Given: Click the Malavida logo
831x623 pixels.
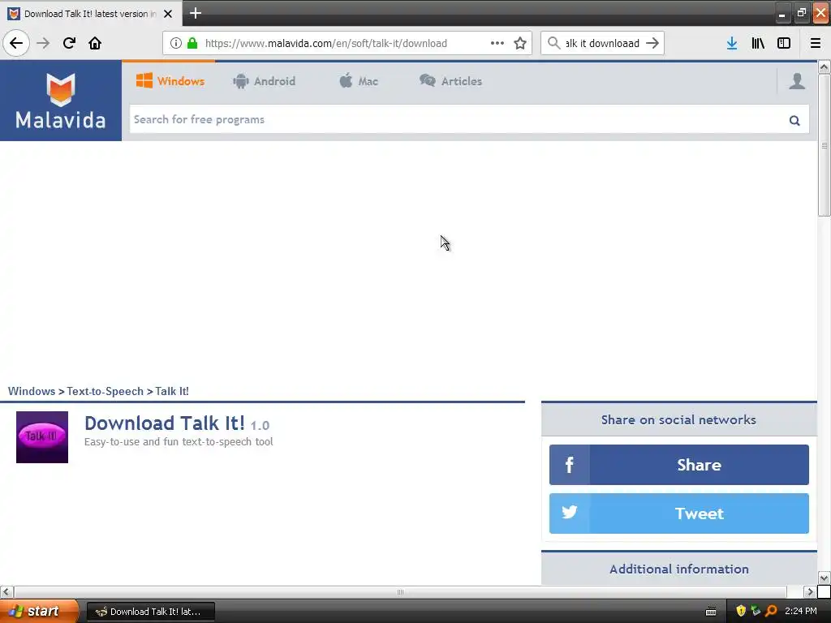Looking at the screenshot, I should [60, 101].
